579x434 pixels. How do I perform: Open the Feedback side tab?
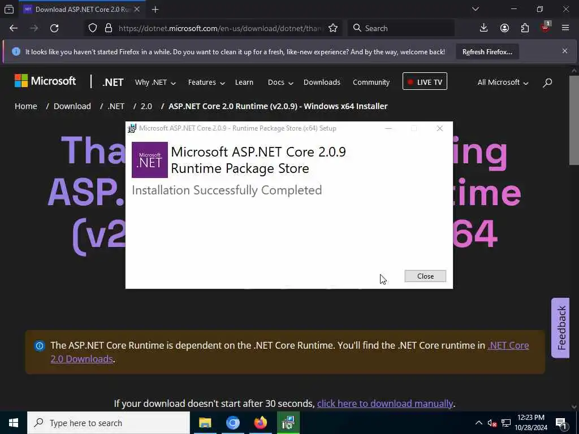click(560, 328)
